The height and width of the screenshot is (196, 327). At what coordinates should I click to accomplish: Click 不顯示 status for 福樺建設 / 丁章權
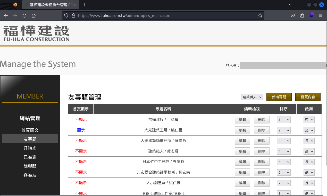[x=81, y=120]
